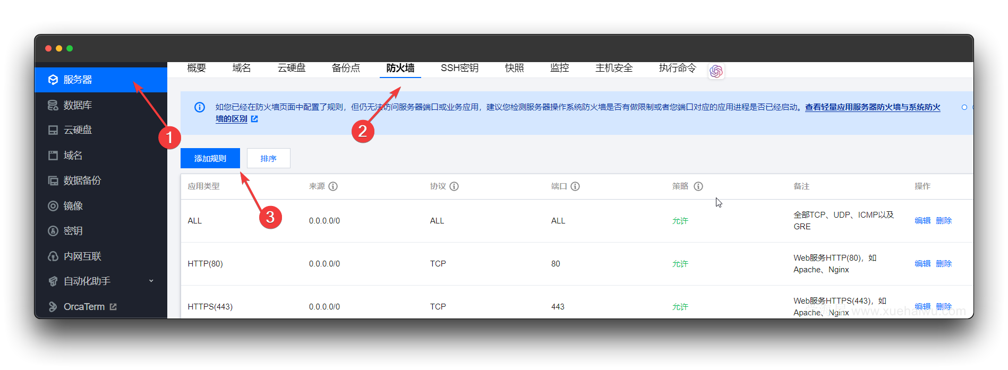Open the 概要 tab
This screenshot has width=1008, height=370.
tap(197, 68)
